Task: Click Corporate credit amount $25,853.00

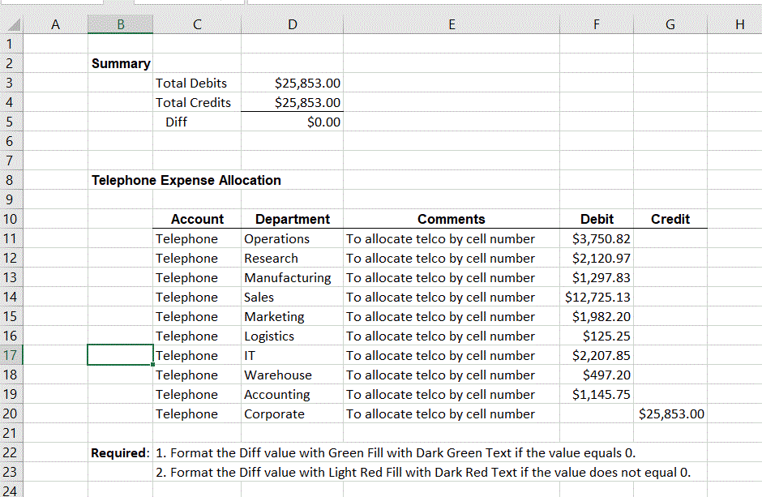Action: tap(670, 413)
